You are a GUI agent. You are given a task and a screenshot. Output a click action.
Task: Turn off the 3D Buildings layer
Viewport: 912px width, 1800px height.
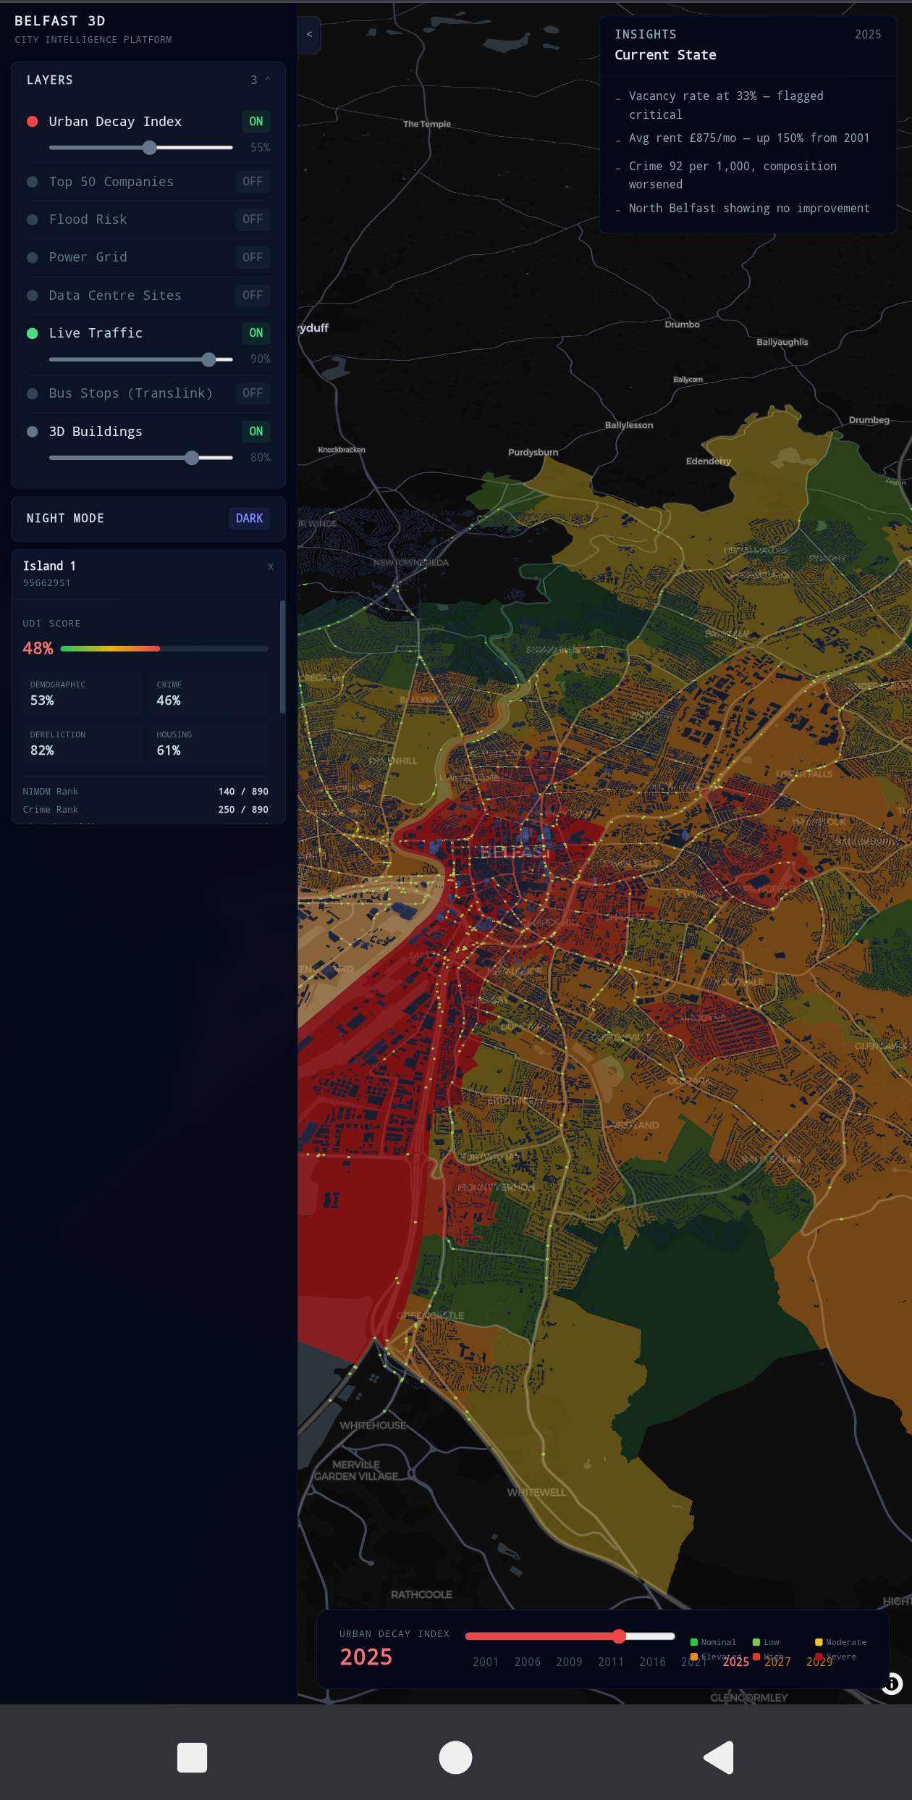tap(256, 432)
